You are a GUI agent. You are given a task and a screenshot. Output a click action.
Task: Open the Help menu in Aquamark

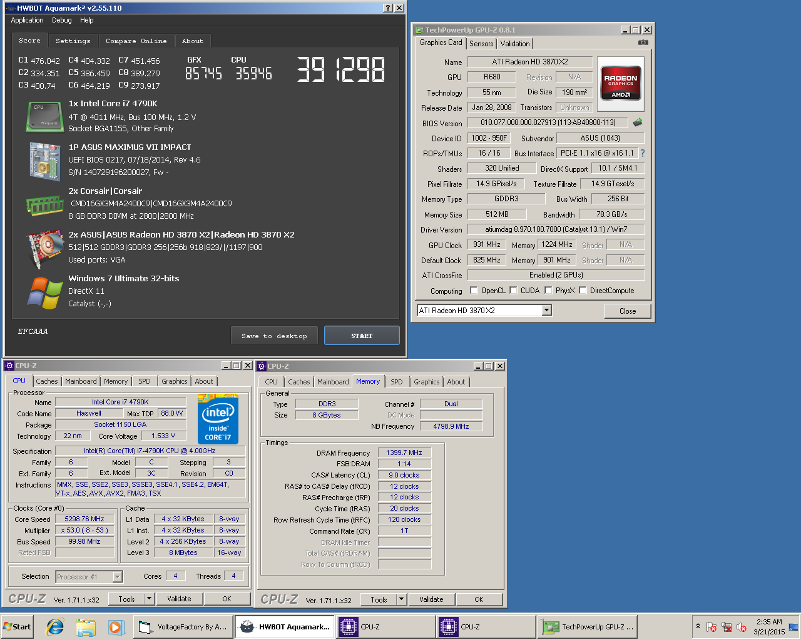pyautogui.click(x=86, y=20)
